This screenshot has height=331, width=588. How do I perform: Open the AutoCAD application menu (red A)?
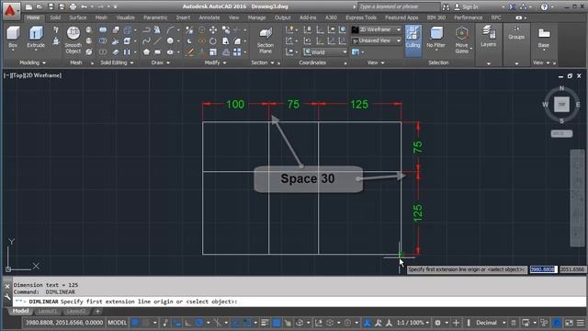coord(10,10)
